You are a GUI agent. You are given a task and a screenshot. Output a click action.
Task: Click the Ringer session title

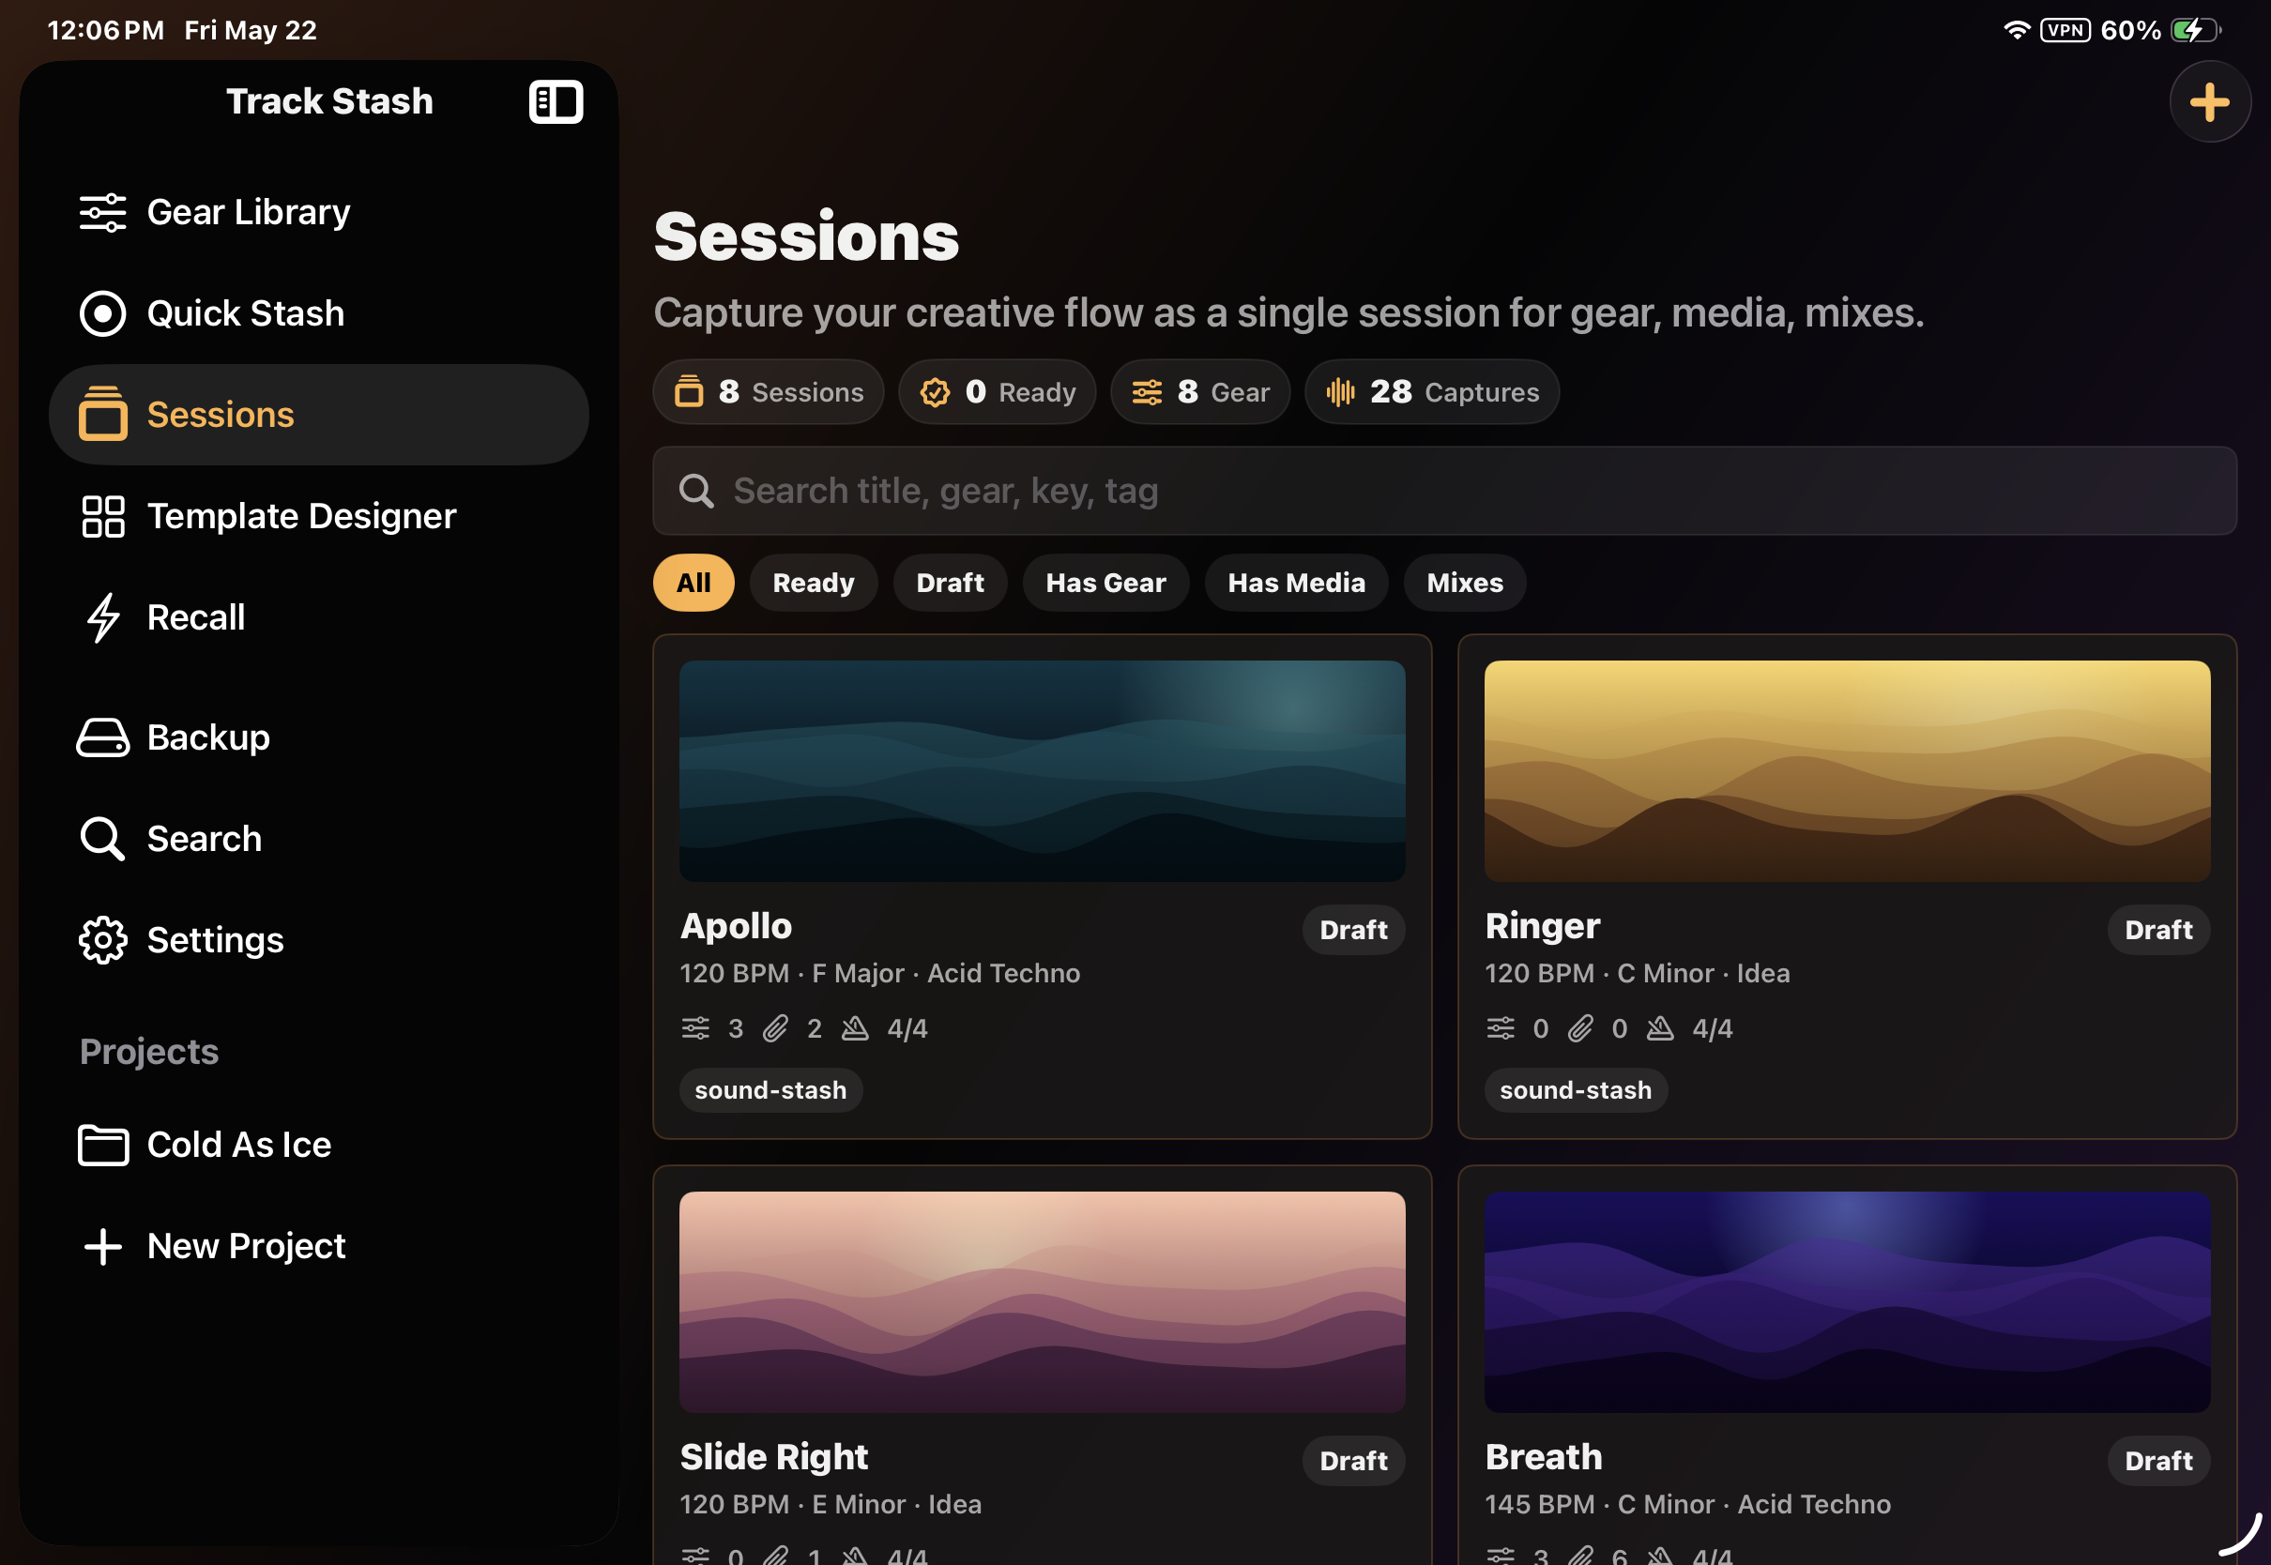[1543, 927]
